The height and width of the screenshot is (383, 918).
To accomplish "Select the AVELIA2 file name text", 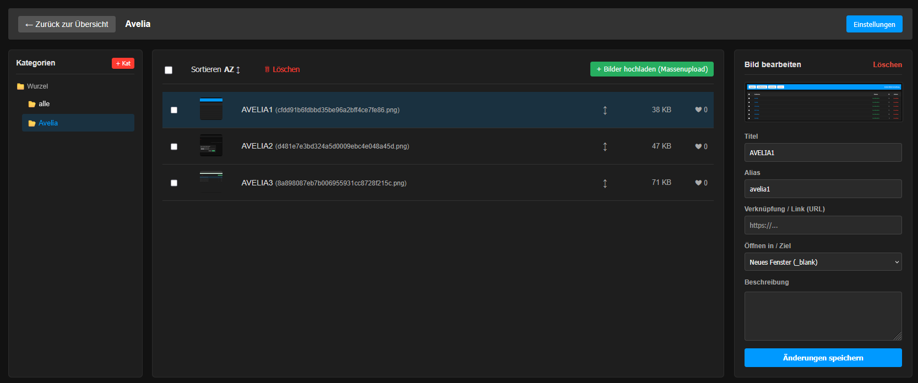I will pyautogui.click(x=342, y=146).
